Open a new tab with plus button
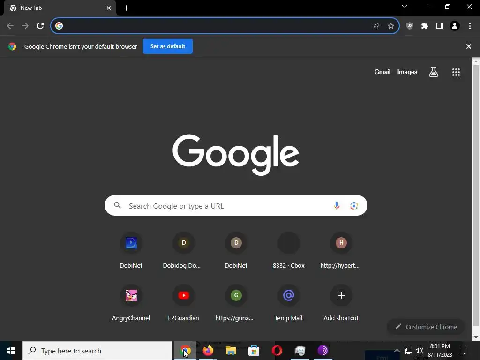This screenshot has height=360, width=480. coord(127,8)
